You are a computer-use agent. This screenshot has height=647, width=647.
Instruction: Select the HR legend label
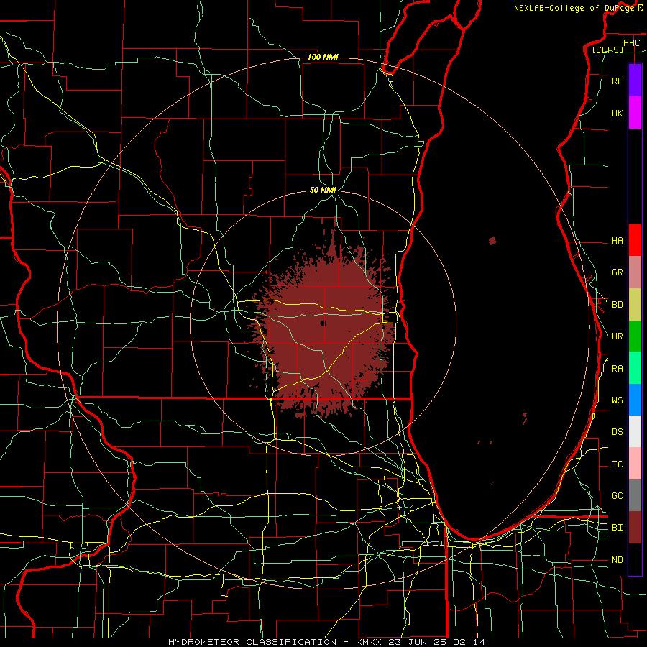click(x=617, y=336)
